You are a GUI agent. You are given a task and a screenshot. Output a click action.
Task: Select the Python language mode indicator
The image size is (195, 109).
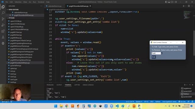pos(158,102)
